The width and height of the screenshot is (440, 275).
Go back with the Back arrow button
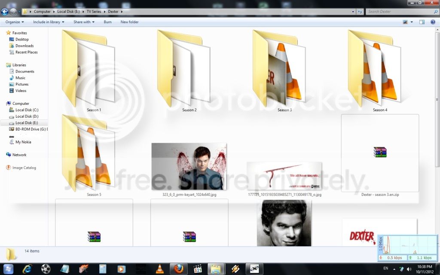(4, 12)
